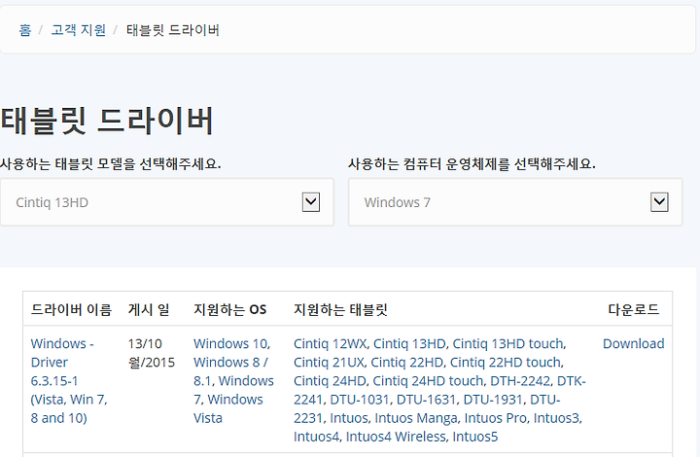Click the 게시 일 column header
Viewport: 700px width, 457px height.
[149, 310]
